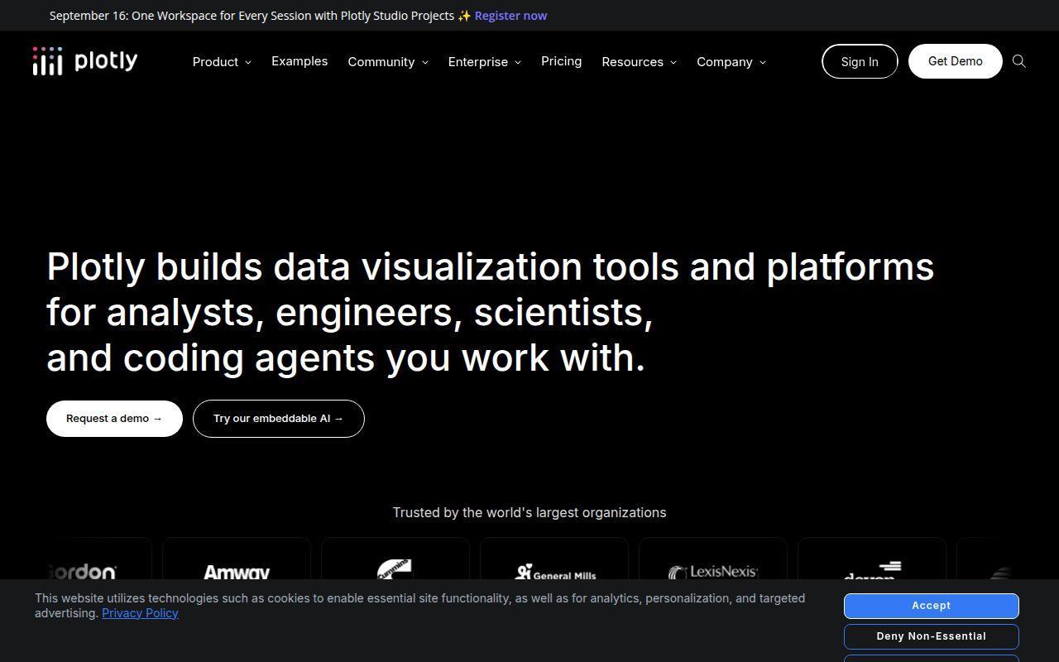The width and height of the screenshot is (1059, 662).
Task: Follow the Register now link
Action: click(510, 16)
